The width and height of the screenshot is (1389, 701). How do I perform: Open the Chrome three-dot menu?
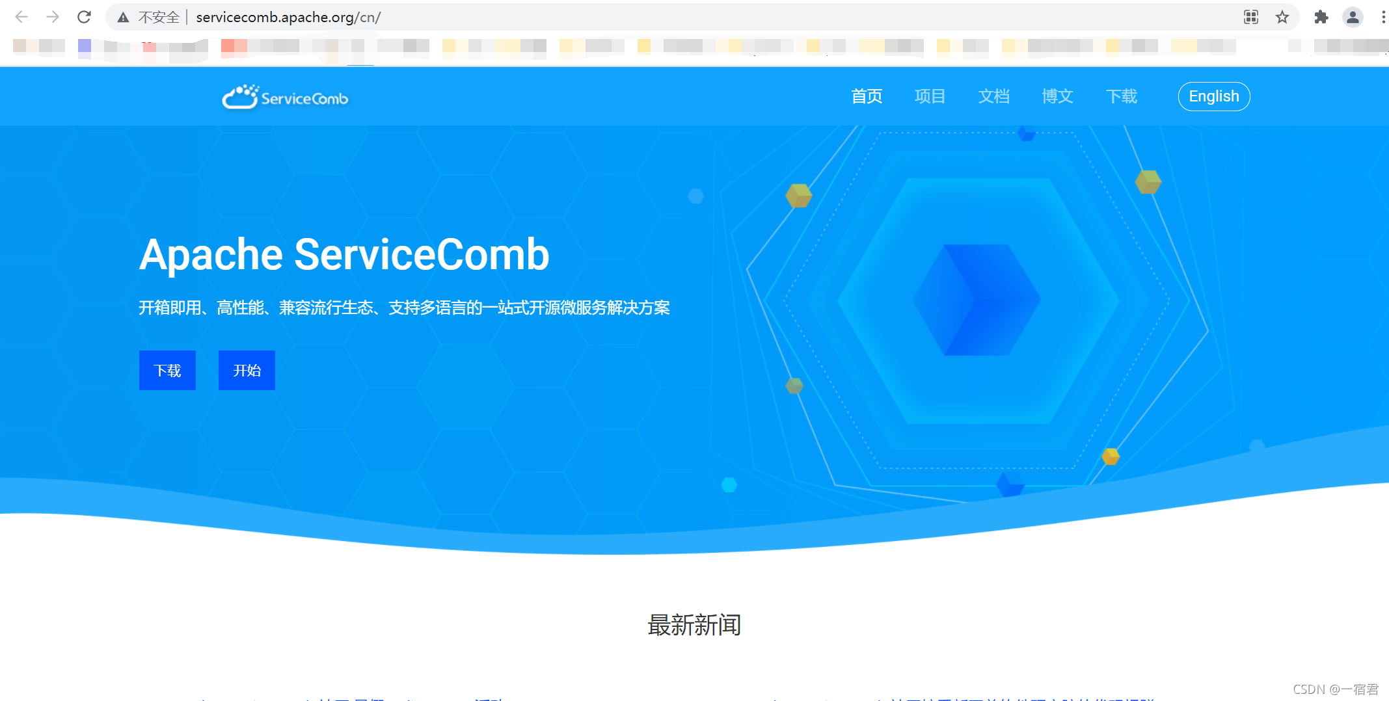(1383, 17)
